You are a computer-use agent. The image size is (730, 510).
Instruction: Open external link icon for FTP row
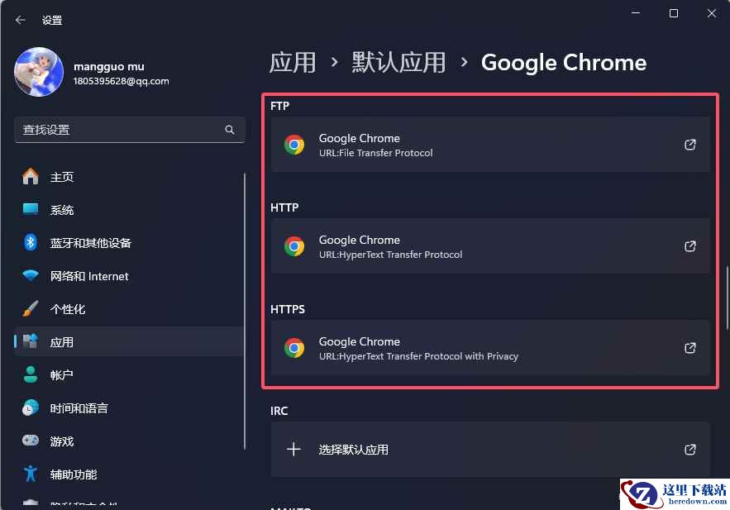[x=690, y=145]
